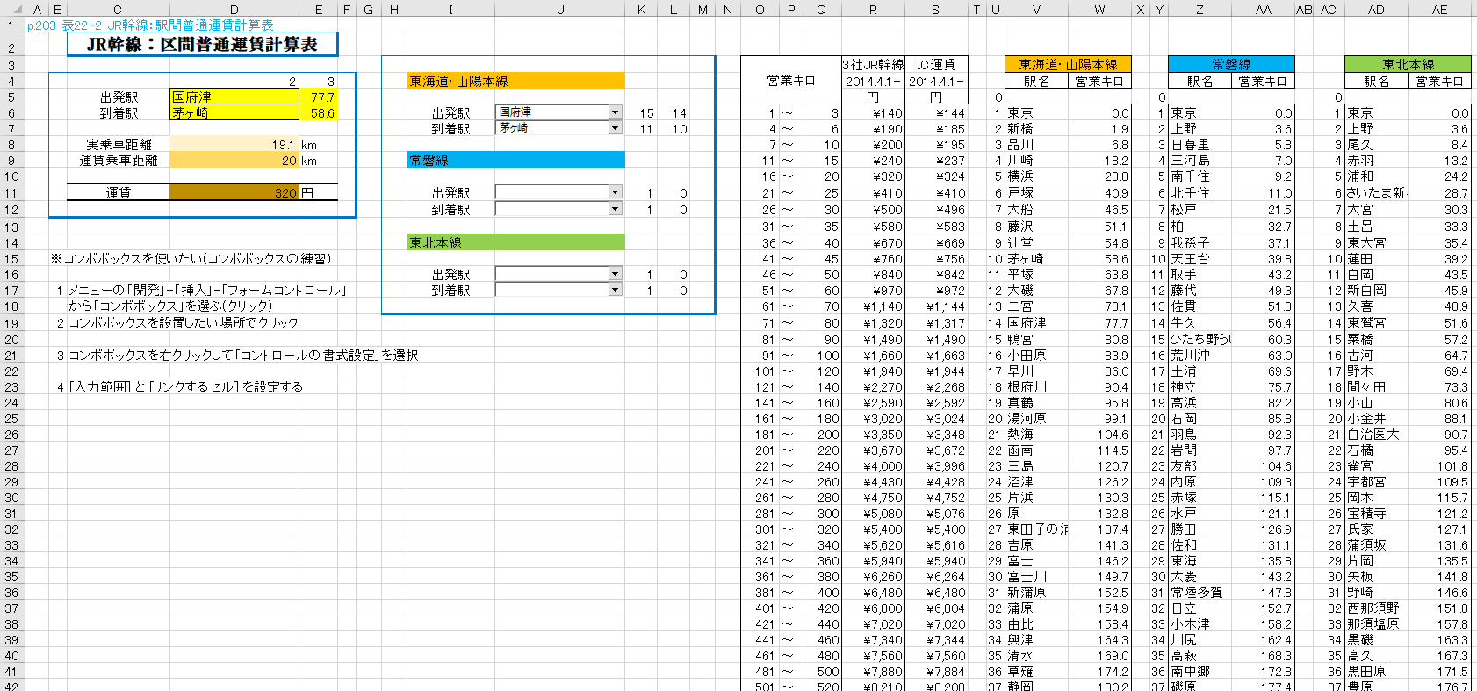This screenshot has height=691, width=1477.
Task: Click the 品川 station cell
Action: 1036,145
